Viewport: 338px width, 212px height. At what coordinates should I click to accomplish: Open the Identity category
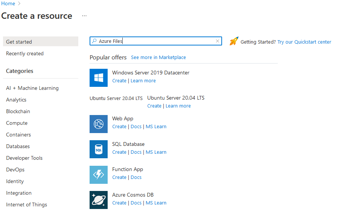(x=15, y=182)
